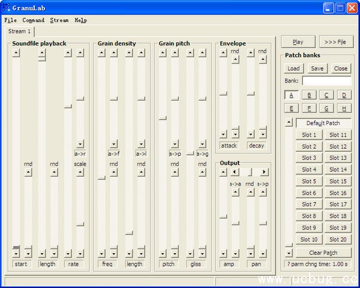Click down arrow of Patch banks vertical scrollbar

coord(289,253)
